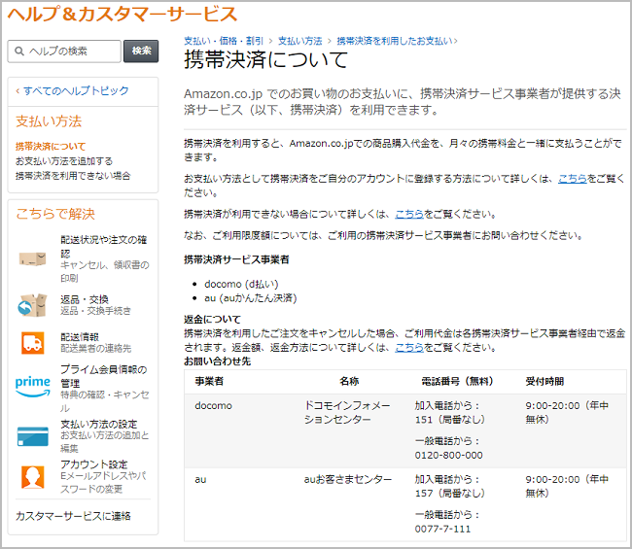
Task: Click the returns box icon with blue arrow
Action: tap(32, 305)
